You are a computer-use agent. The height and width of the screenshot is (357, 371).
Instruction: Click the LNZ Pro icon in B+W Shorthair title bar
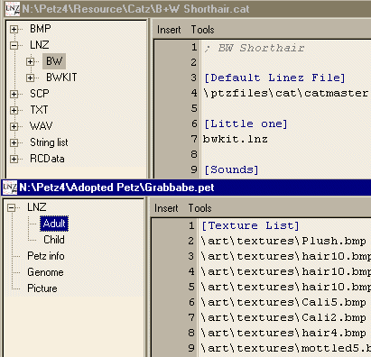tap(13, 8)
